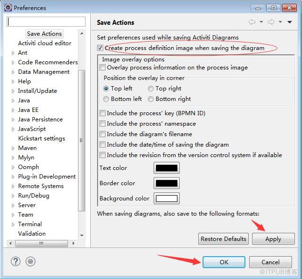
Task: Expand the Server node
Action: tap(13, 205)
